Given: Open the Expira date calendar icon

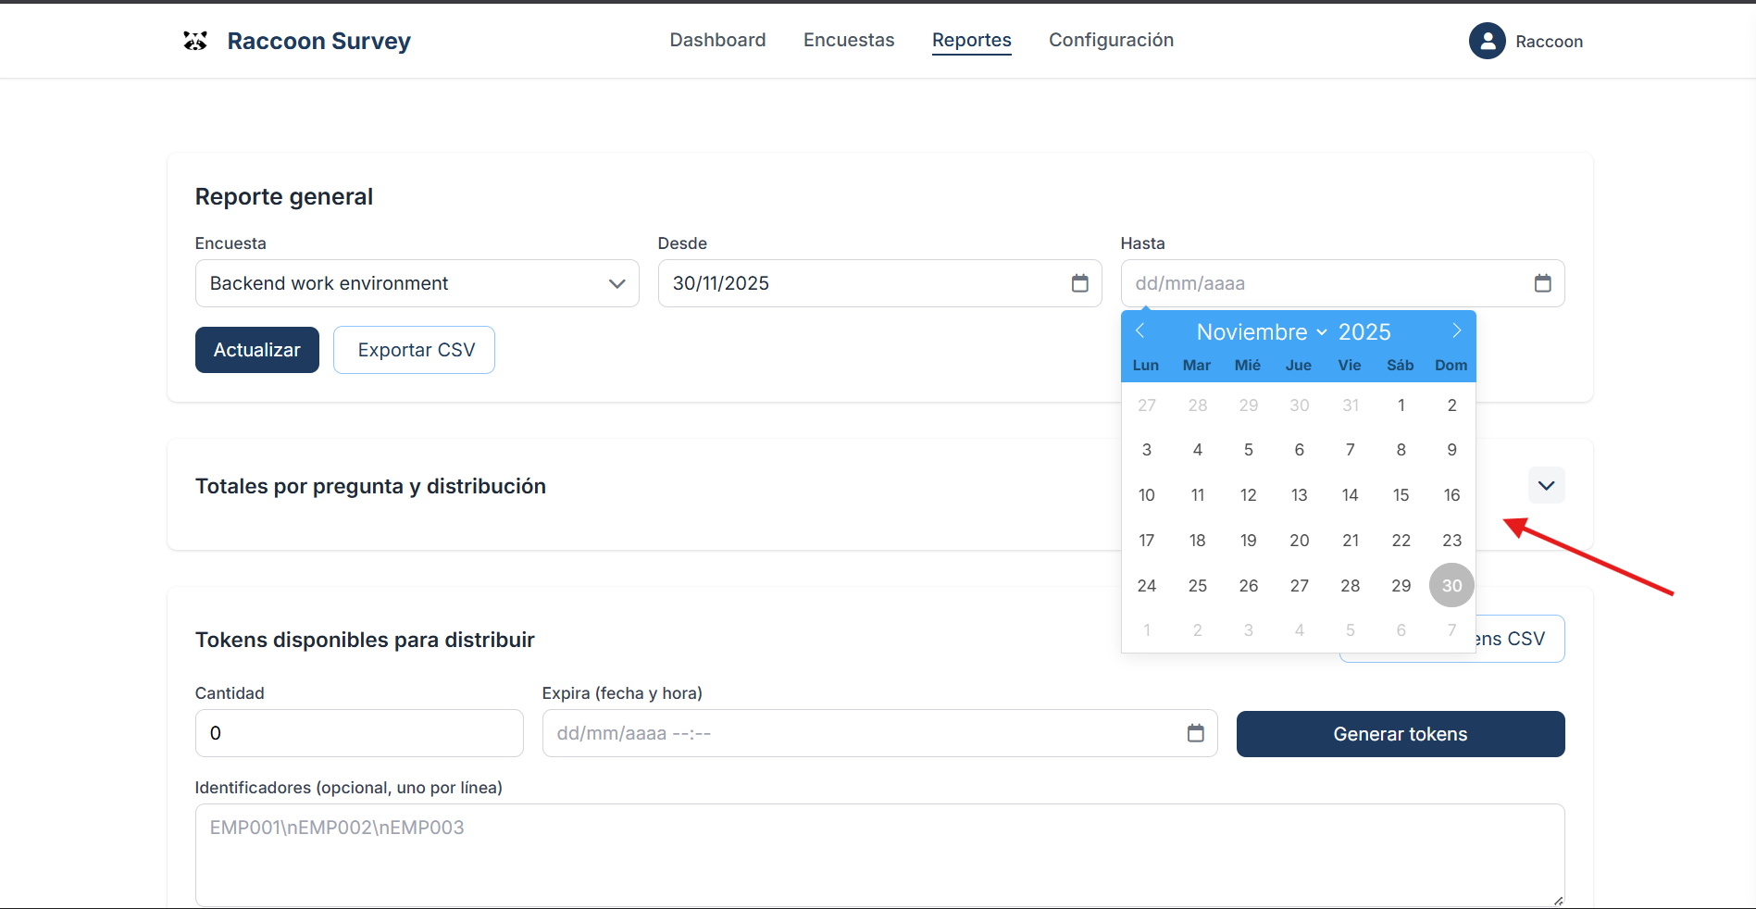Looking at the screenshot, I should tap(1195, 733).
